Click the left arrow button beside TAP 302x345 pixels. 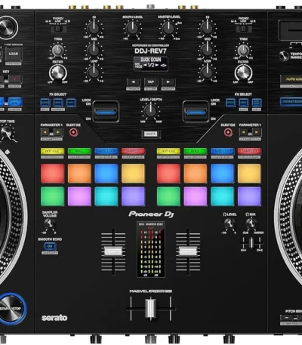click(133, 82)
